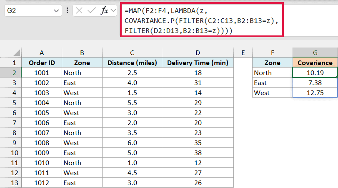The width and height of the screenshot is (338, 188).
Task: Select cell G2 with value 10.19
Action: click(315, 73)
